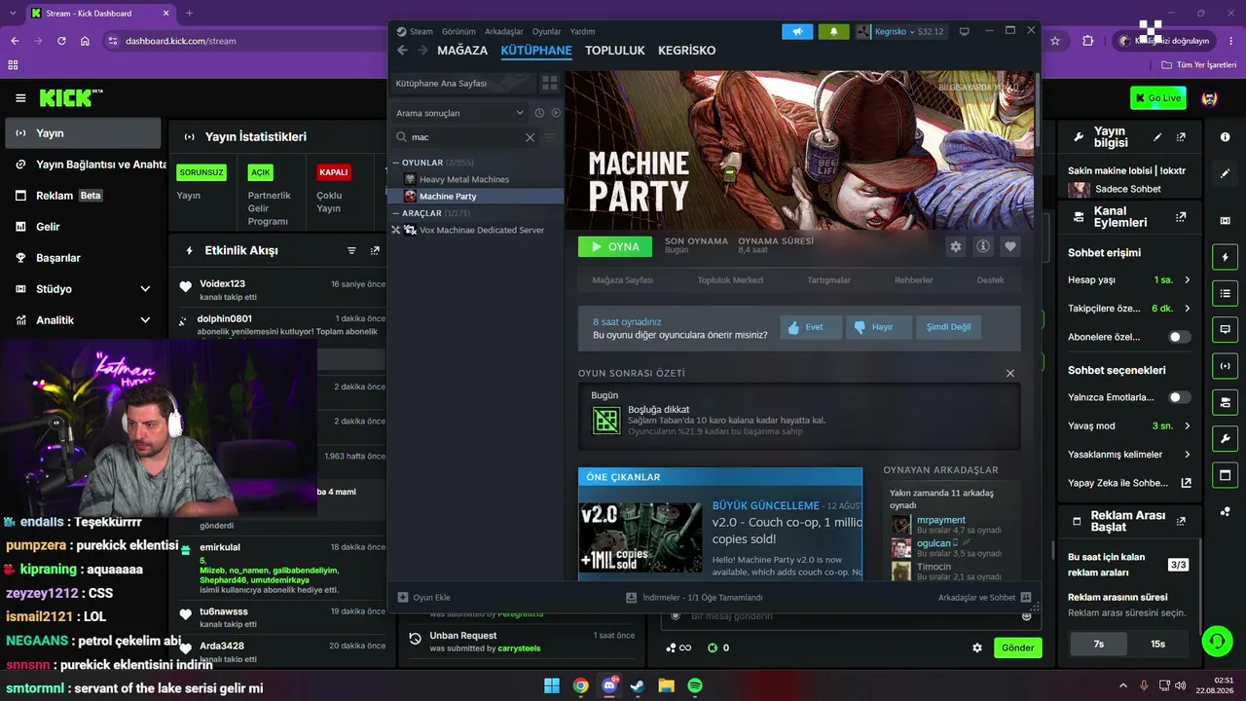Screen dimensions: 1246x701
Task: Recommend the game with Evet
Action: point(811,327)
